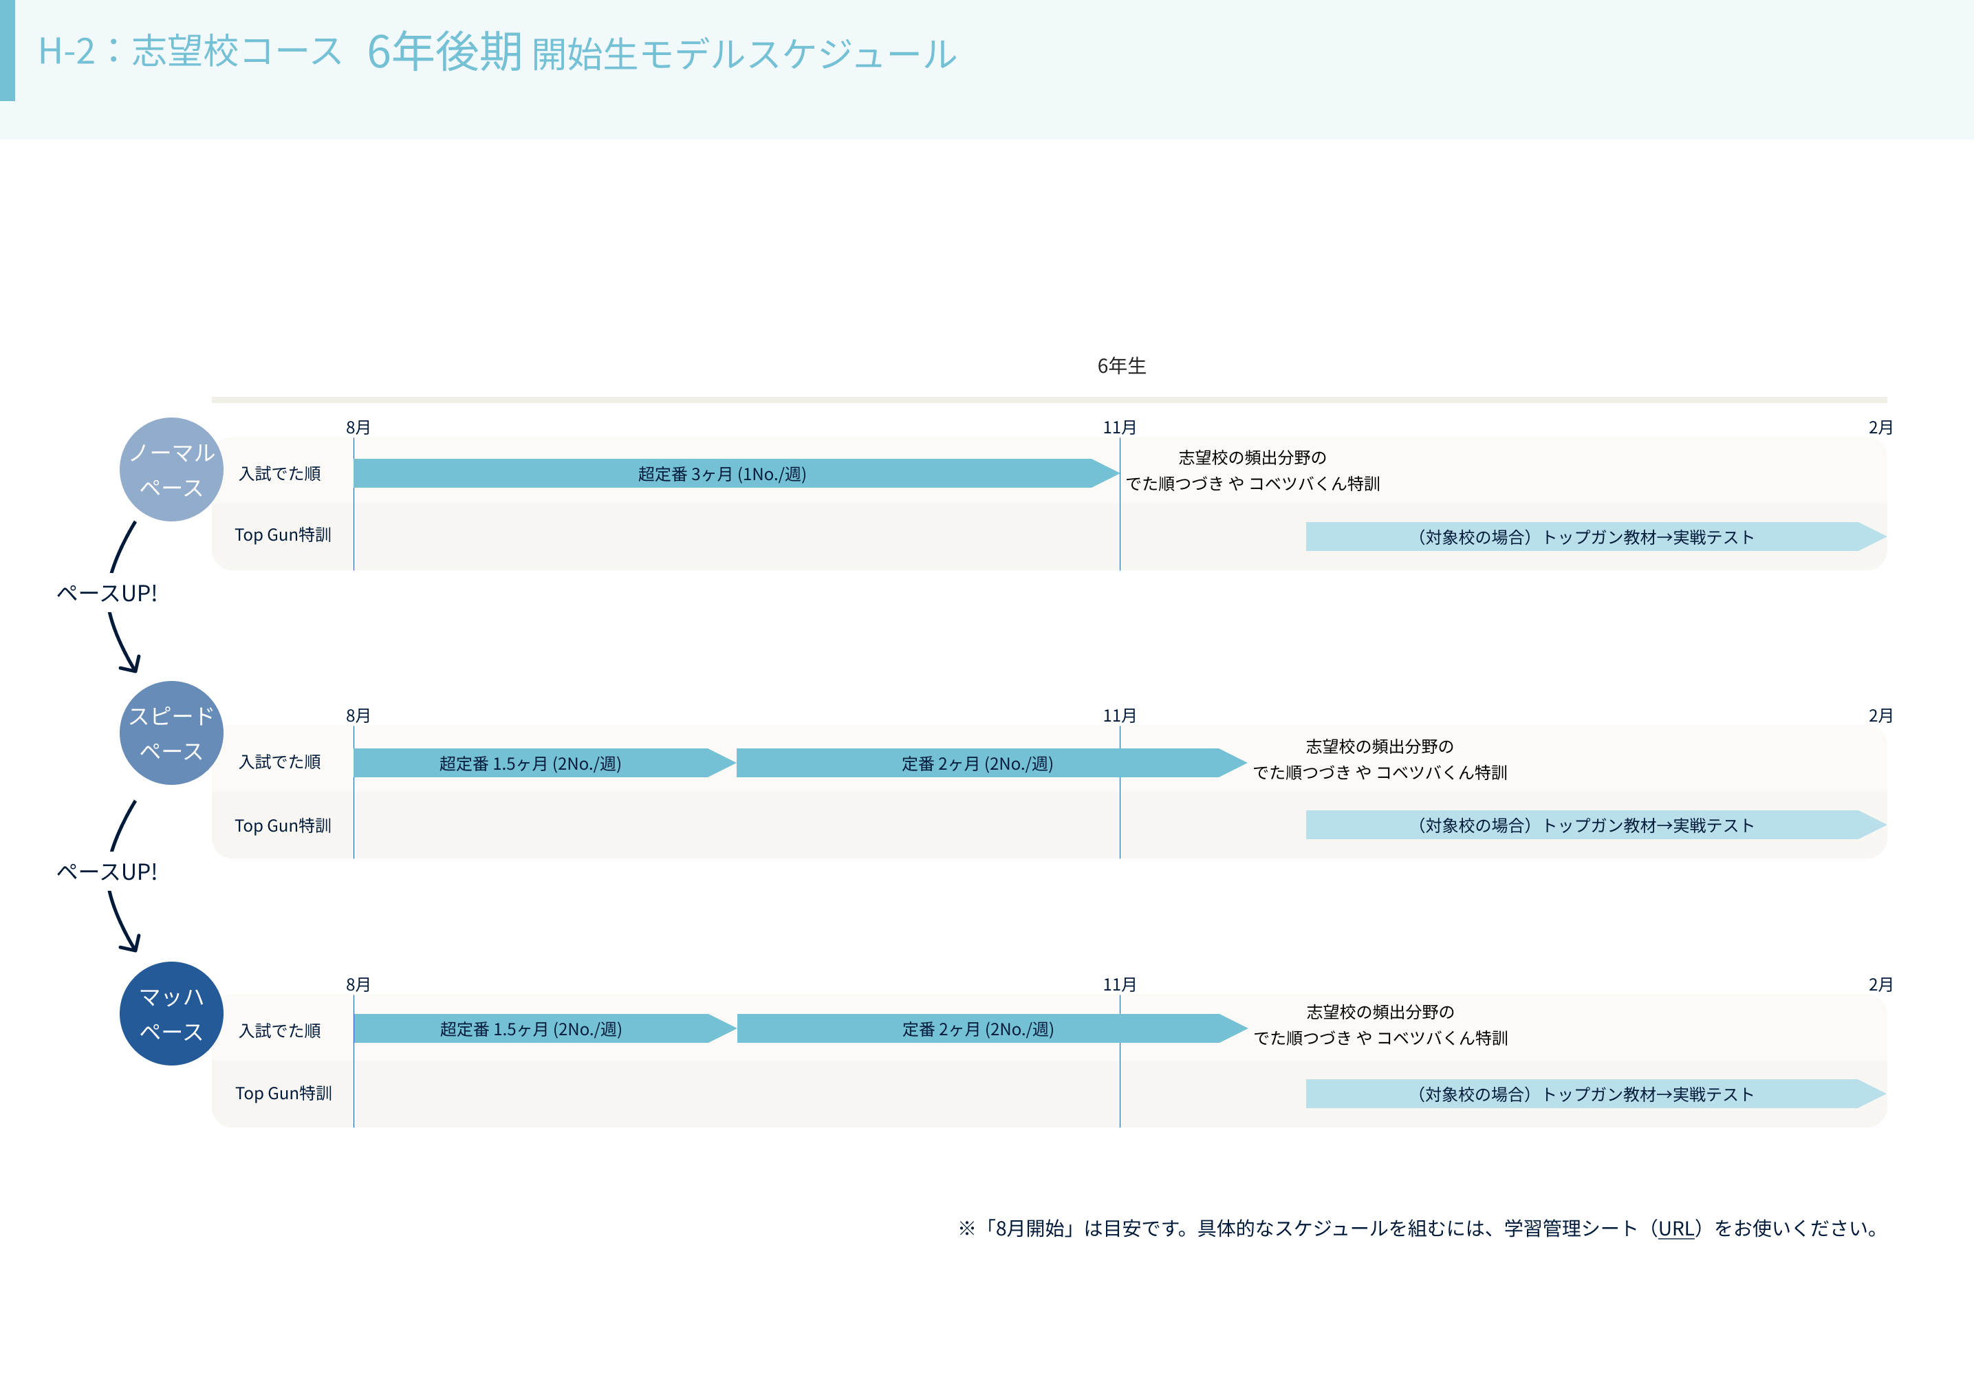Click Top Gun特訓 label in スピードペース row
This screenshot has height=1395, width=1974.
click(x=283, y=825)
